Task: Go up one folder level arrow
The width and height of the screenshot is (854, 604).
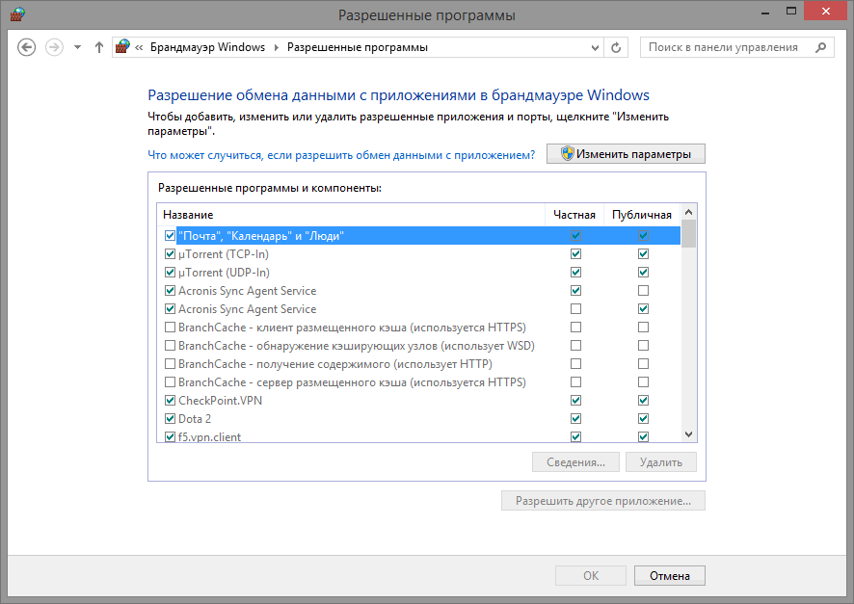Action: coord(98,47)
